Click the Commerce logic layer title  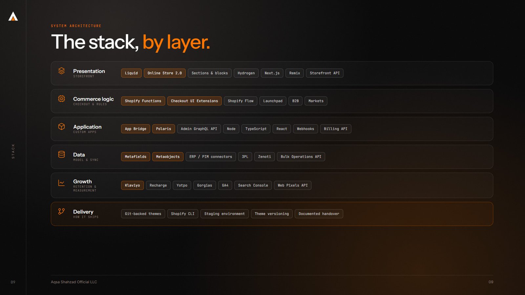94,99
